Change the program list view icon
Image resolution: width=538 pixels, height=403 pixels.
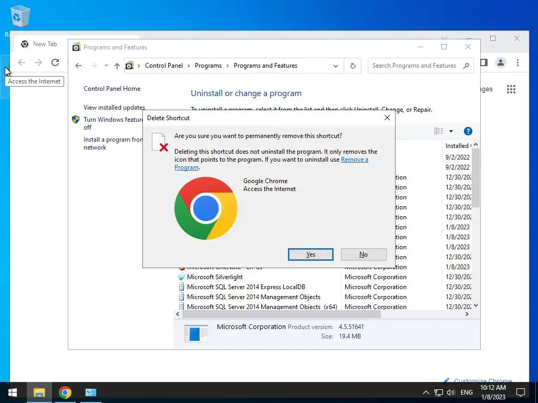[439, 131]
